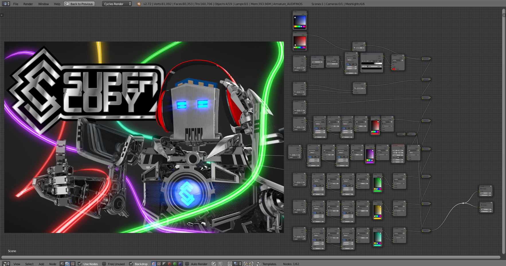Show the blue channel of the backdrop
Screen dimensions: 506x266
180,264
